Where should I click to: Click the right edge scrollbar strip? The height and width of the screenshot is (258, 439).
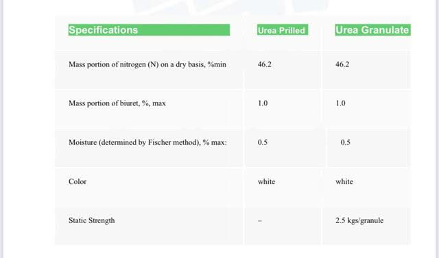click(437, 129)
